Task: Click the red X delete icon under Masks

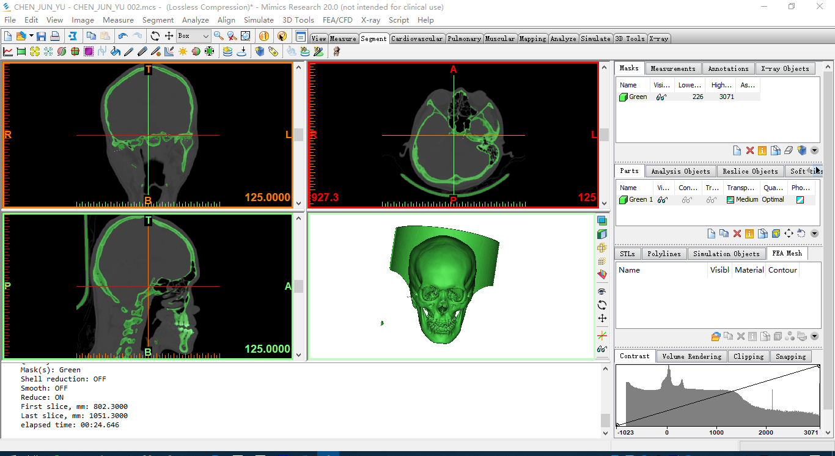Action: (749, 150)
